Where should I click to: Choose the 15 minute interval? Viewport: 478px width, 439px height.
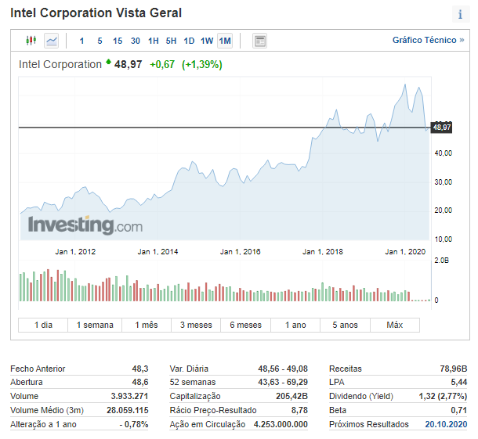(118, 41)
